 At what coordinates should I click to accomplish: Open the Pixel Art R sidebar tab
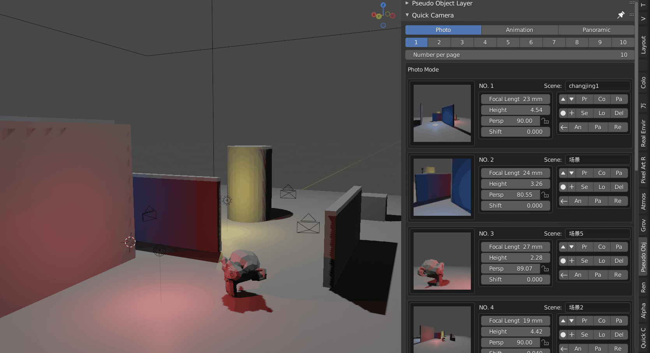[x=643, y=169]
